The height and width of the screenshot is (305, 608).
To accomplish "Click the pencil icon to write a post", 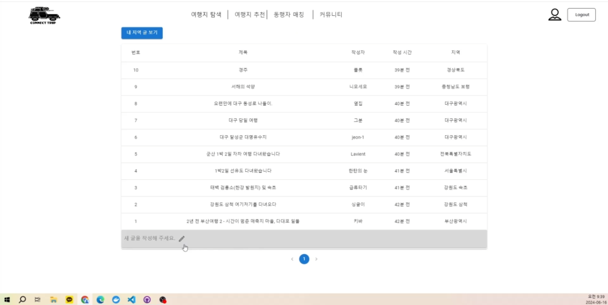I will click(x=182, y=238).
